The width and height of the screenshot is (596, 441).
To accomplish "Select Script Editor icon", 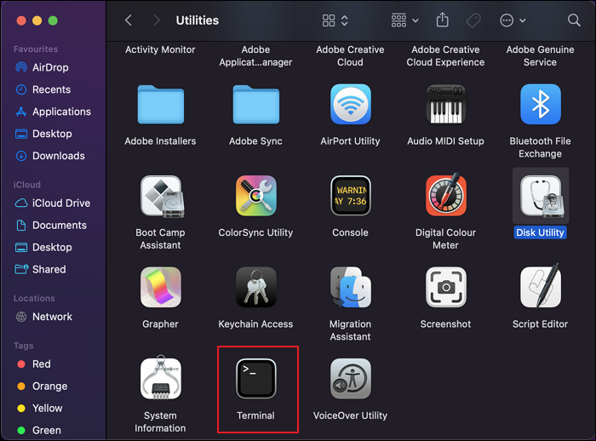I will [540, 285].
